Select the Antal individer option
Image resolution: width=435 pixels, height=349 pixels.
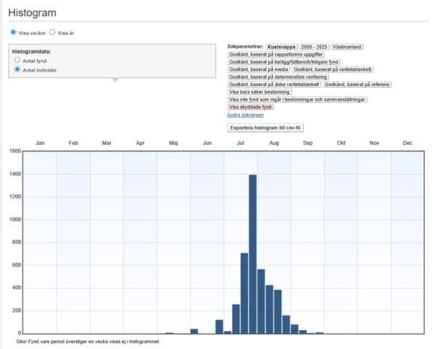coord(17,70)
